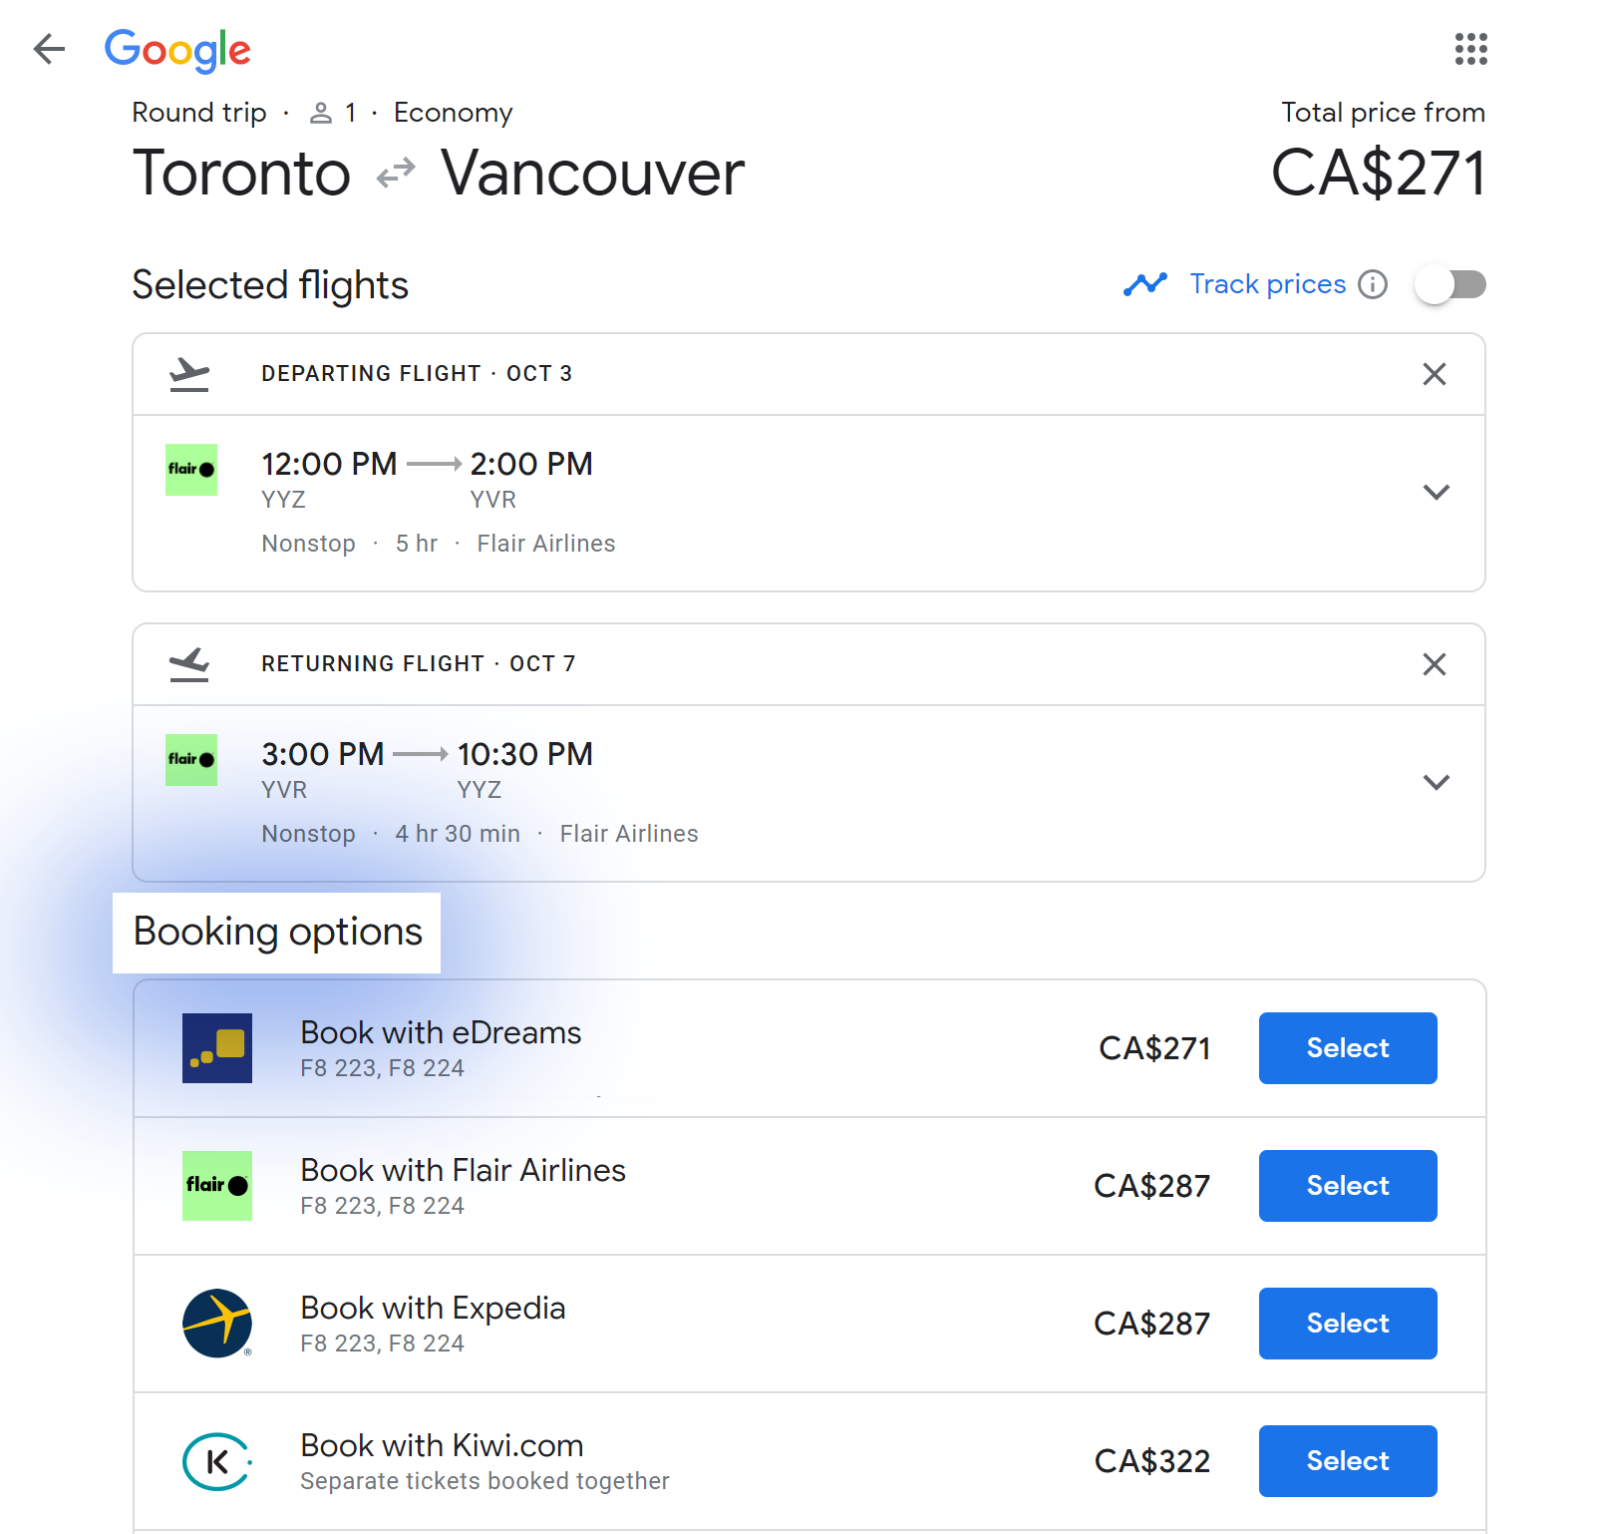Click the Track prices link text

1267,284
